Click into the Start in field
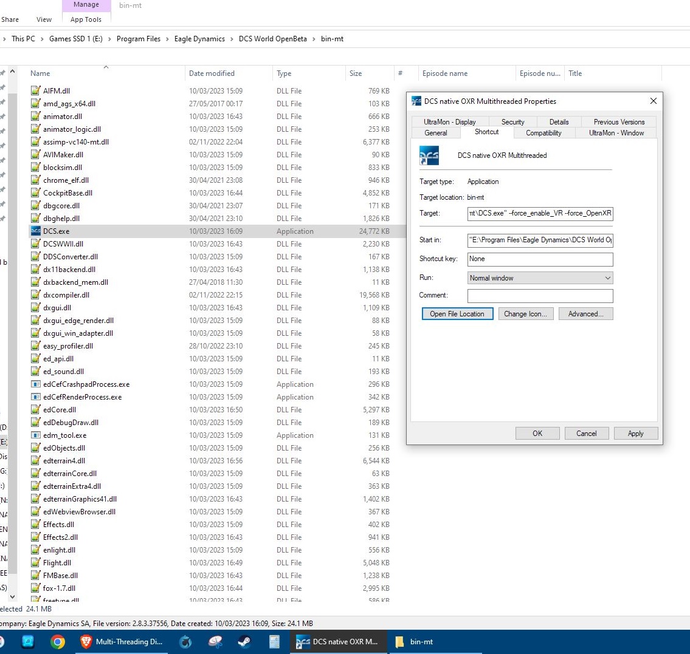 point(540,240)
